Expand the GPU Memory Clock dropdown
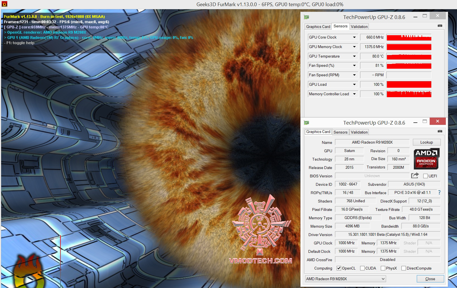Screen dimensions: 457x288 coord(354,47)
